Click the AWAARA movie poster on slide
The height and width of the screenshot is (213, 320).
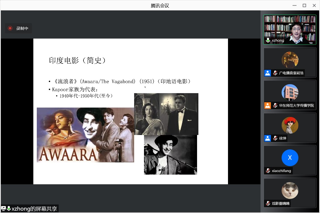tap(85, 135)
